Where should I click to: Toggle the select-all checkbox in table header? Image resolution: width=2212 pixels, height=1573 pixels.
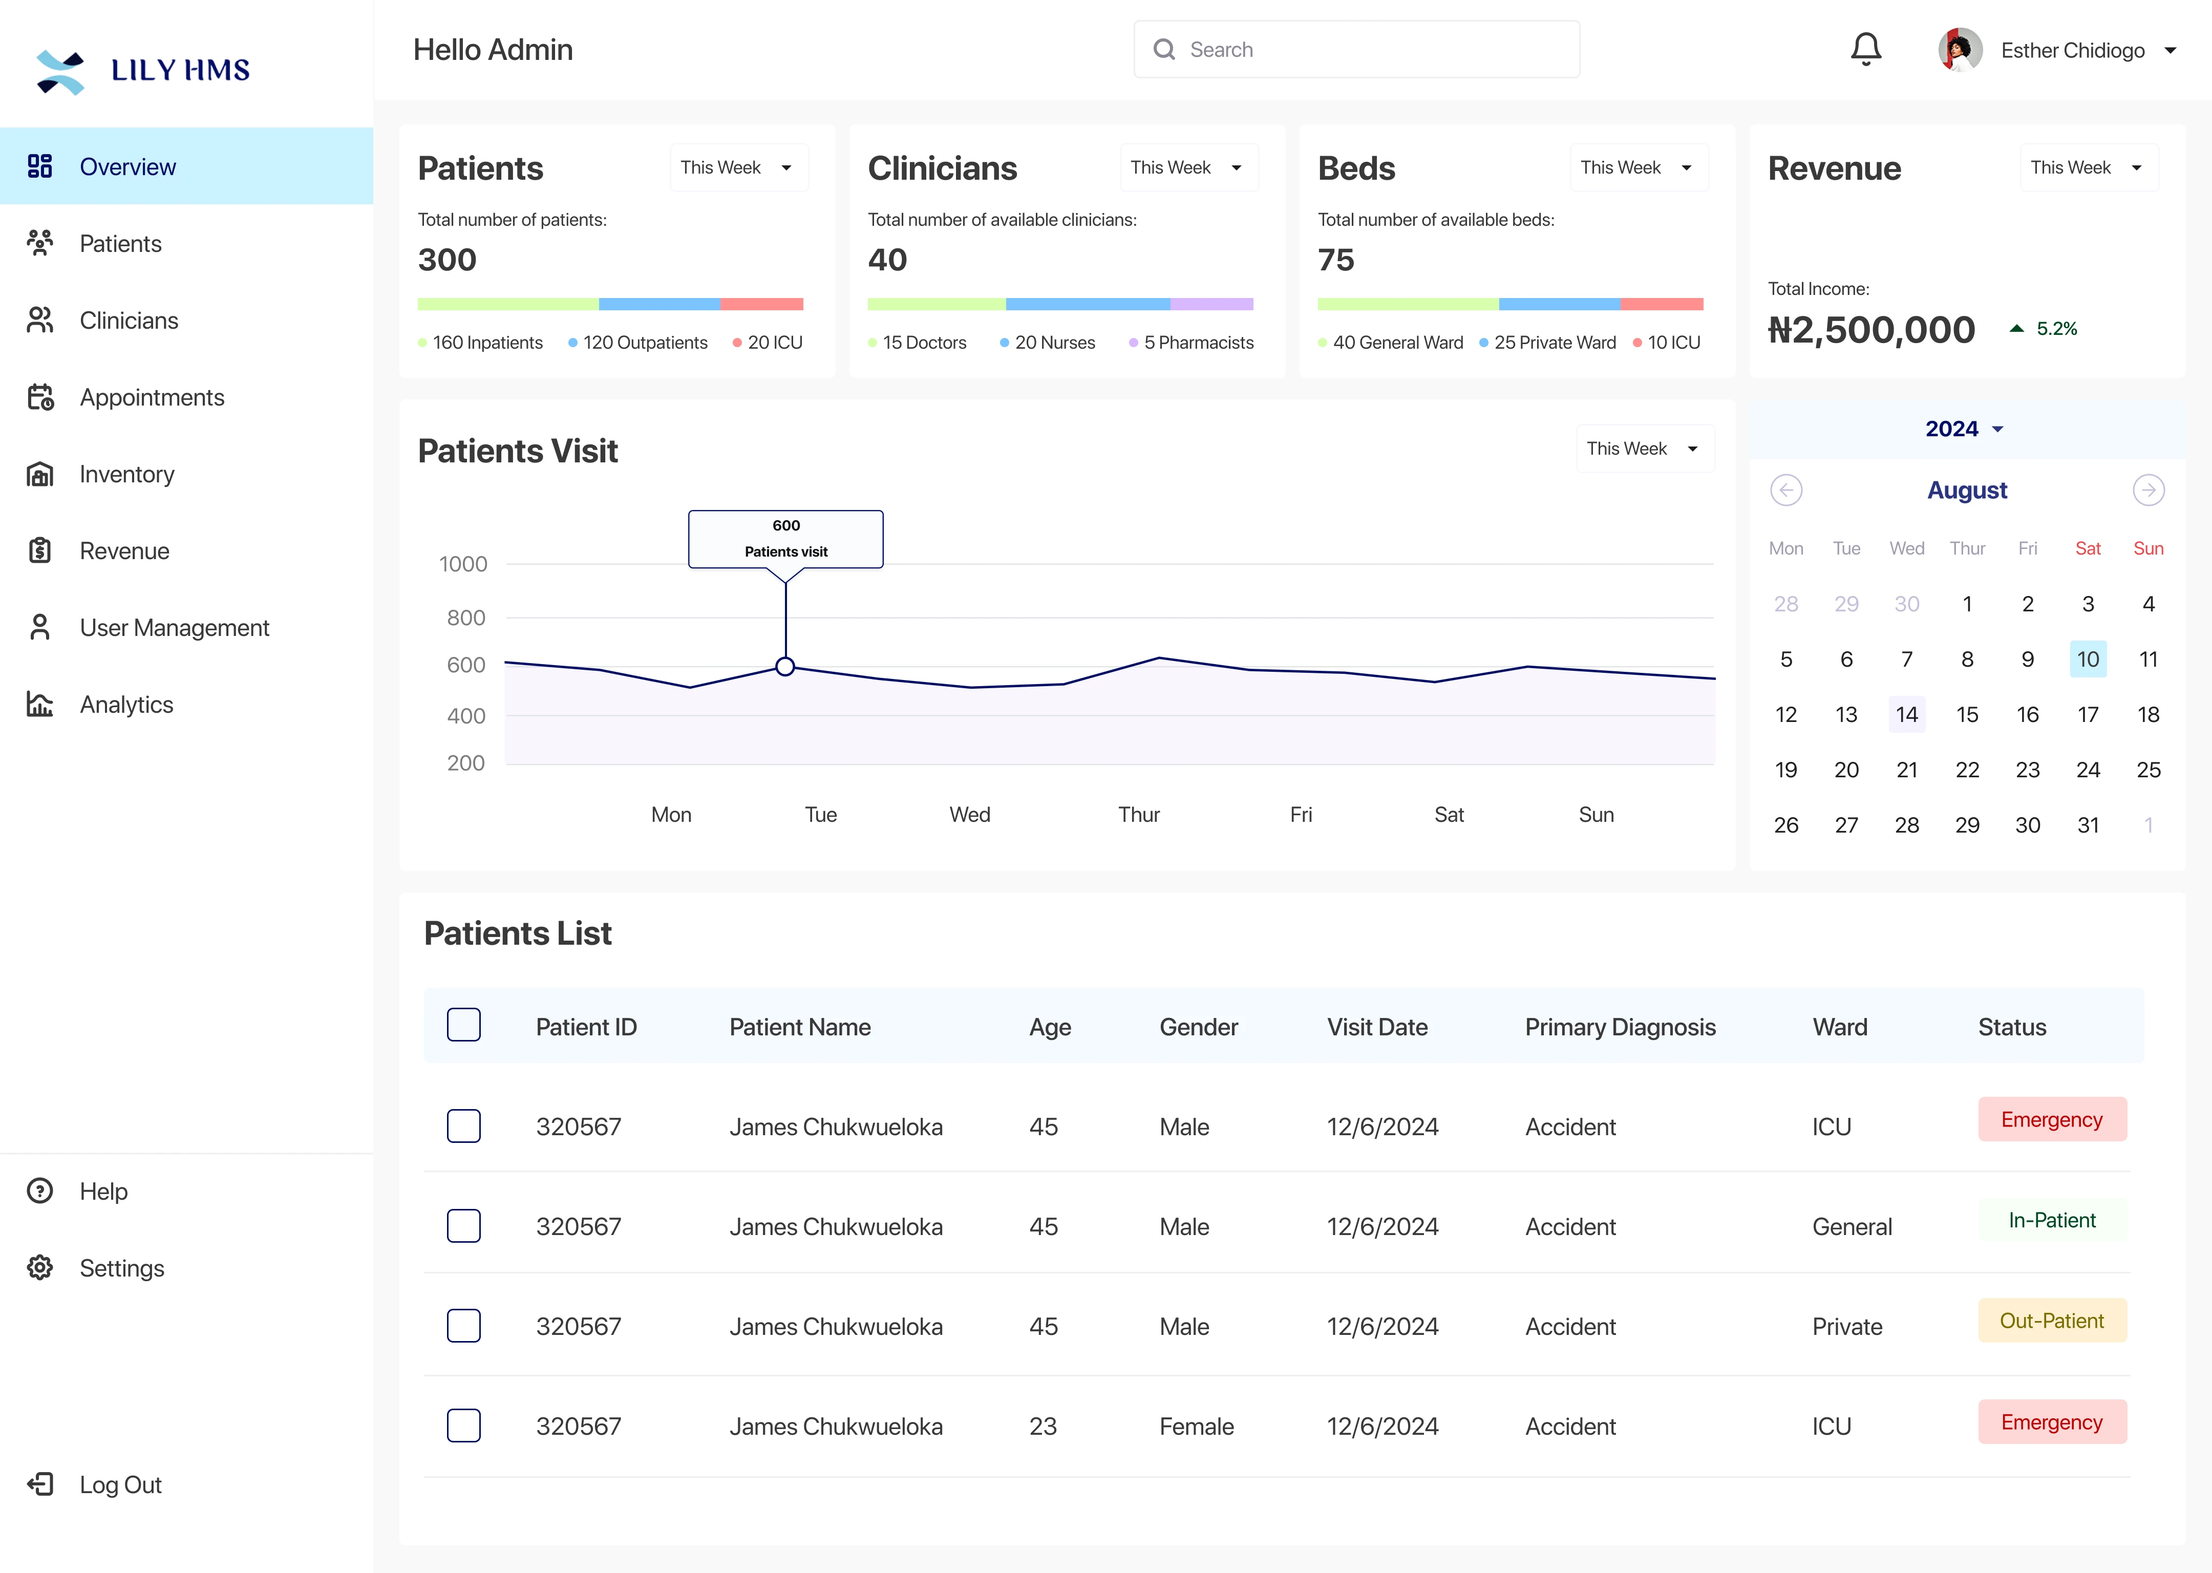[464, 1025]
